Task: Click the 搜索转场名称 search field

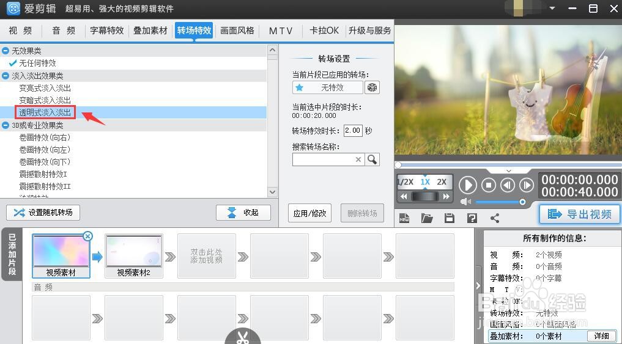Action: point(328,159)
